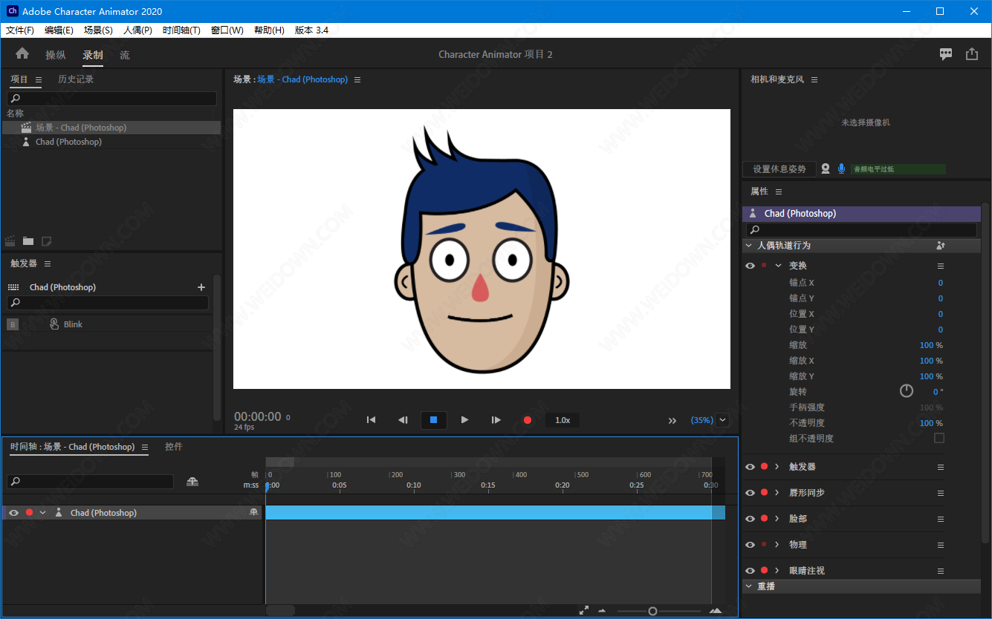992x619 pixels.
Task: Open the project panel hamburger menu
Action: click(39, 79)
